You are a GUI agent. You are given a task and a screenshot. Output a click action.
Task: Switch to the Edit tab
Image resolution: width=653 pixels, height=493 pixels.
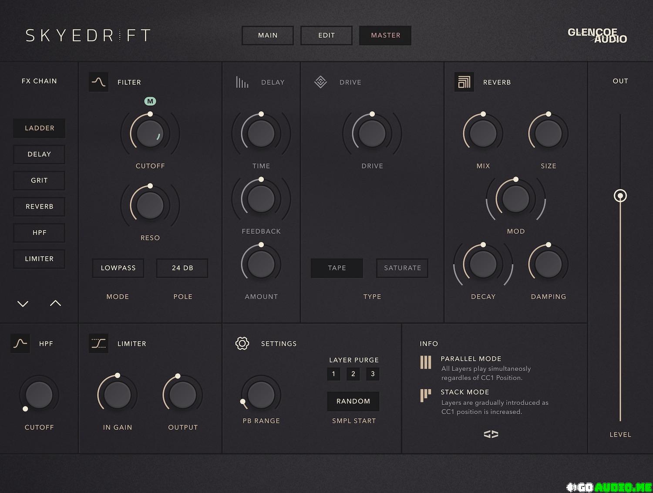[326, 35]
